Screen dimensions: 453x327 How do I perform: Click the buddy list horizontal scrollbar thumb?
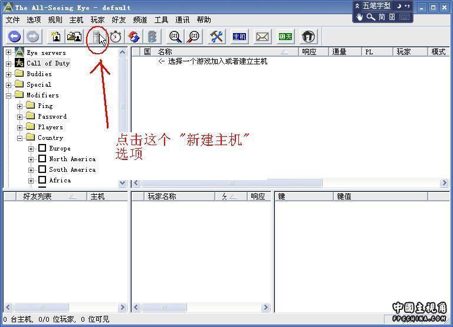41,307
